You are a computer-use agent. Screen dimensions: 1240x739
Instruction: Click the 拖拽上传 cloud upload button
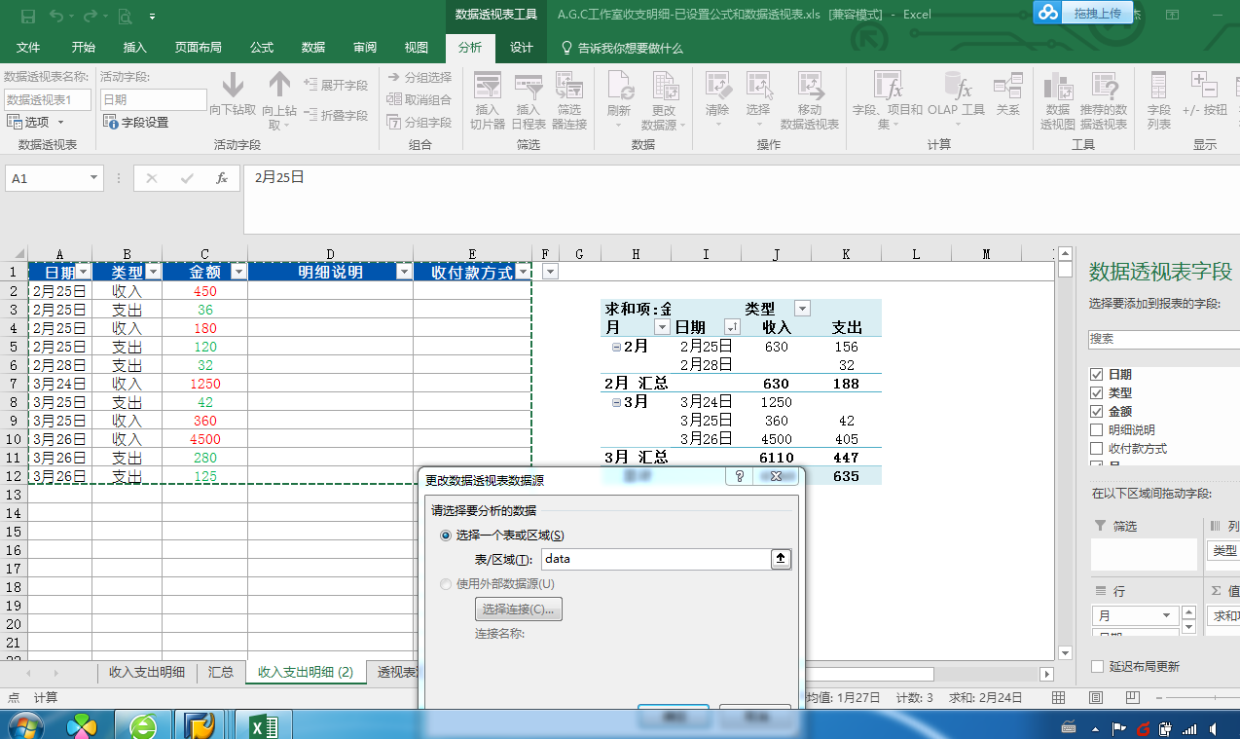pyautogui.click(x=1083, y=13)
